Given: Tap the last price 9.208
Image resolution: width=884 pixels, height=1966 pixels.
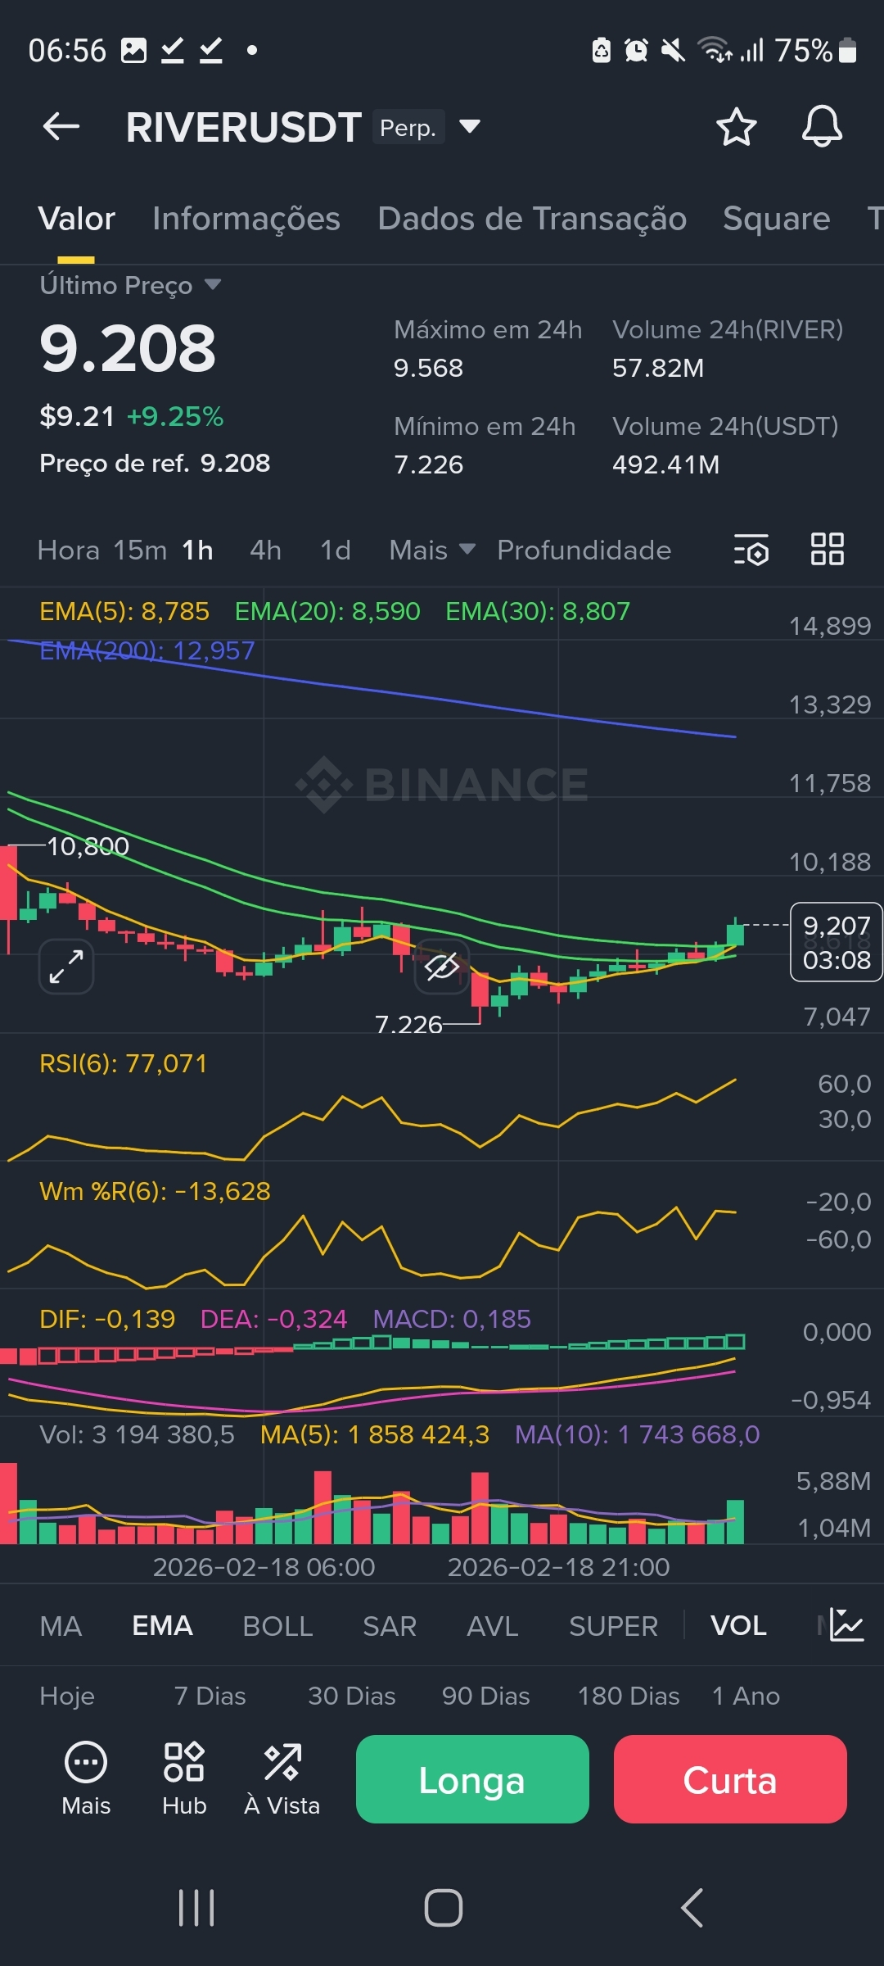Looking at the screenshot, I should click(128, 348).
